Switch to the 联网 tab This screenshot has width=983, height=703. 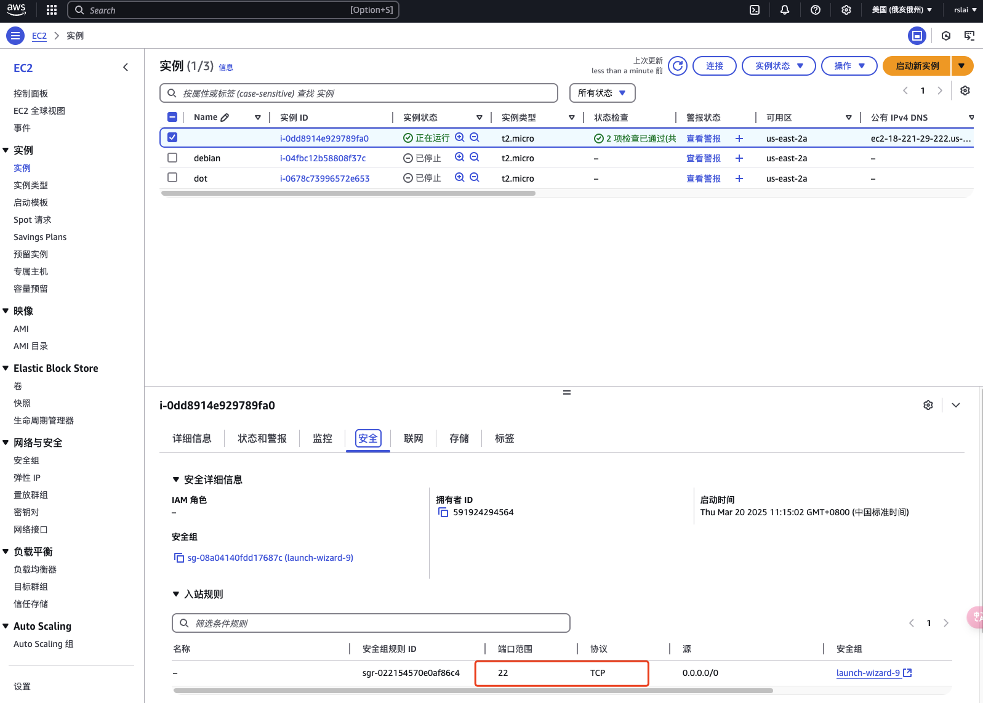[414, 438]
